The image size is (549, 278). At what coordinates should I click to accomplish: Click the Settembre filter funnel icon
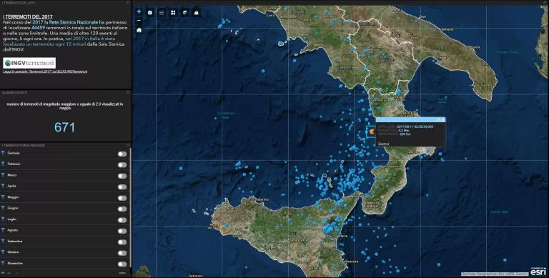click(x=3, y=241)
